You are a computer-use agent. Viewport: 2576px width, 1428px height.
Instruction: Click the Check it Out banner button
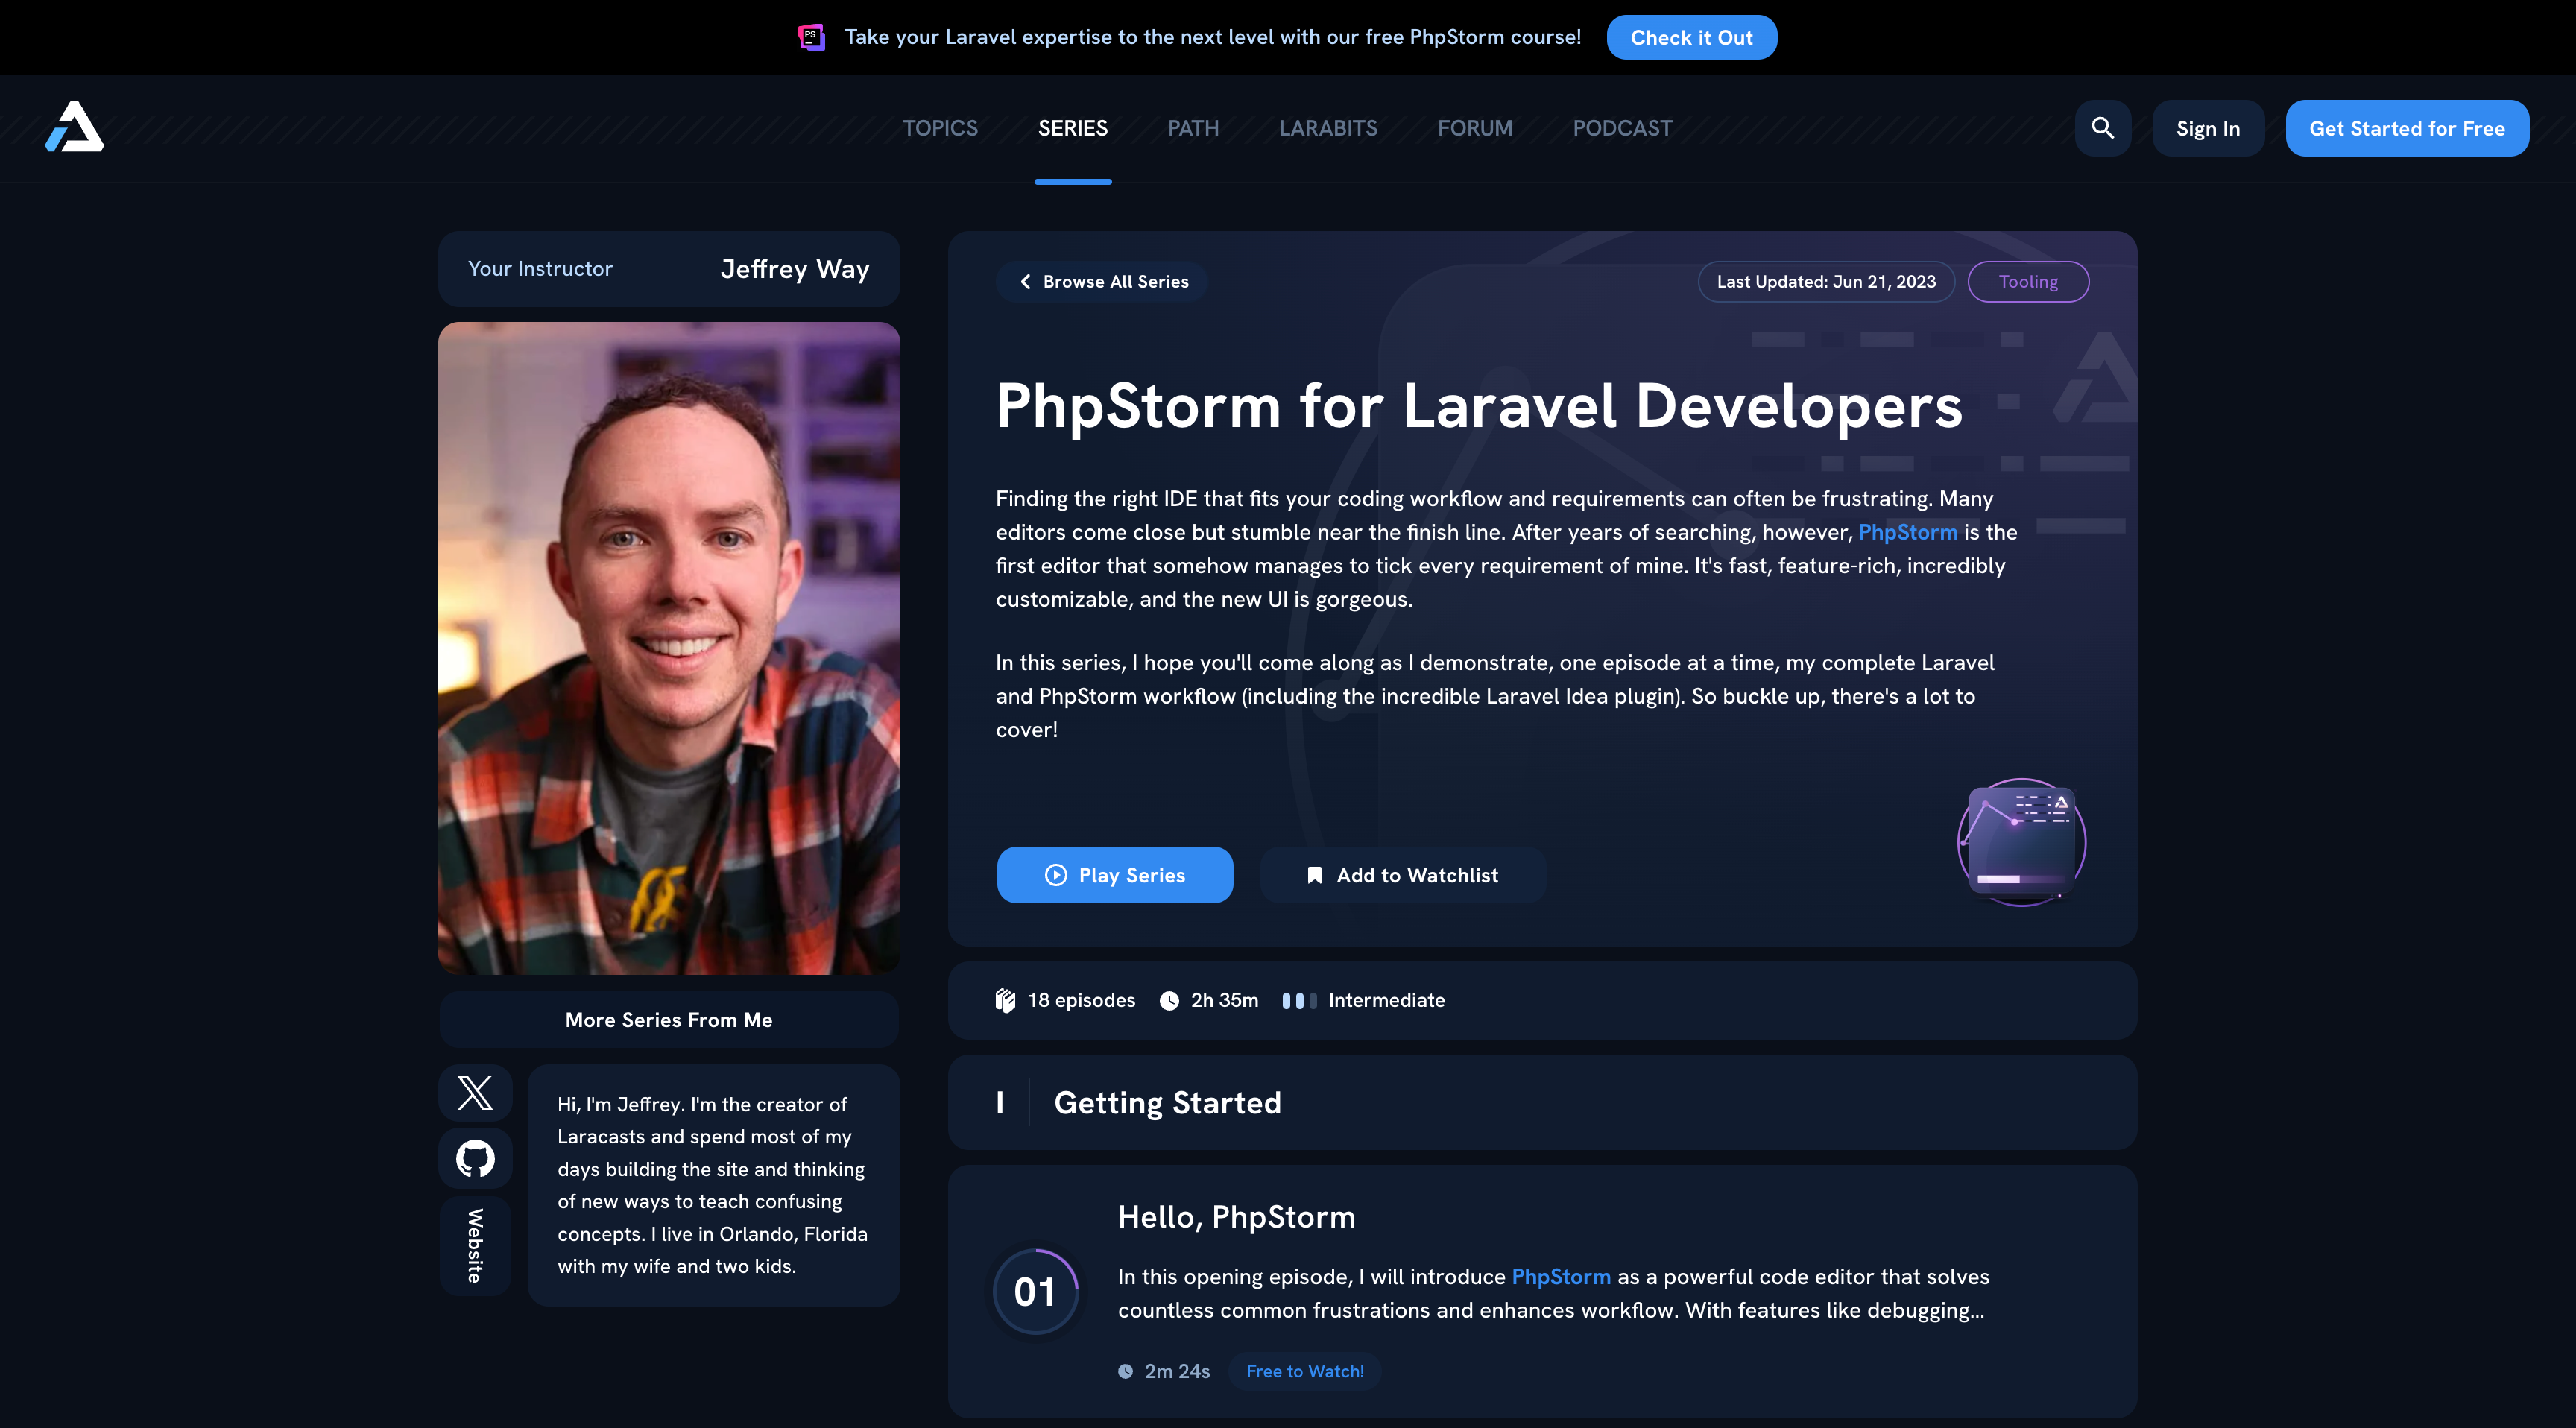click(x=1691, y=37)
